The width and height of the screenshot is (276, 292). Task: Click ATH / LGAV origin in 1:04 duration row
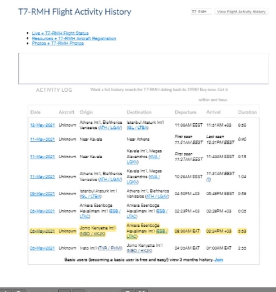pyautogui.click(x=109, y=179)
